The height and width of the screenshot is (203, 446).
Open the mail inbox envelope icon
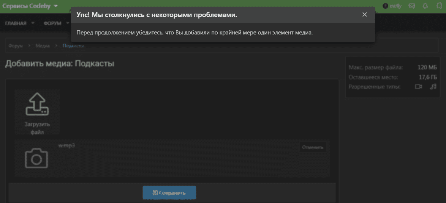[x=411, y=6]
